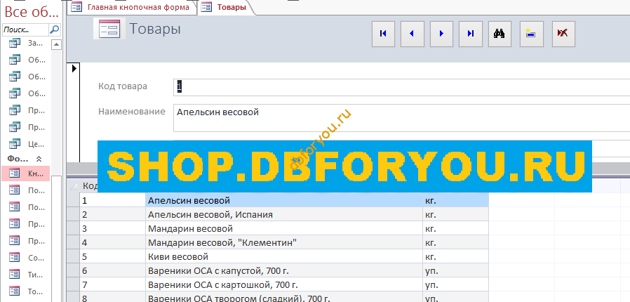
Task: Click the navigation pane search box
Action: (26, 29)
